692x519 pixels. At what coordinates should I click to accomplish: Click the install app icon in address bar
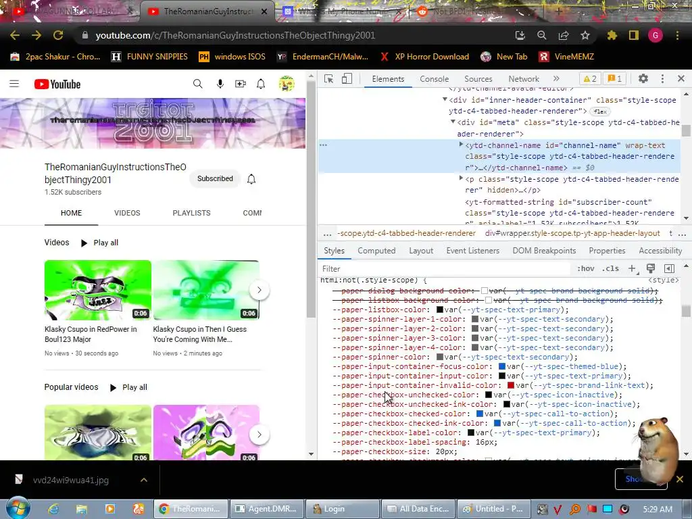point(520,35)
